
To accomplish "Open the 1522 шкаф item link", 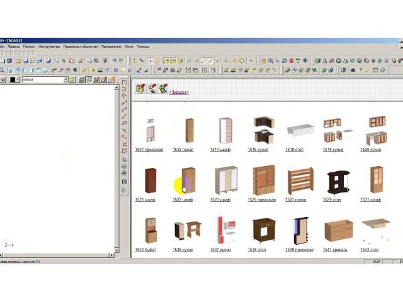I will point(183,199).
